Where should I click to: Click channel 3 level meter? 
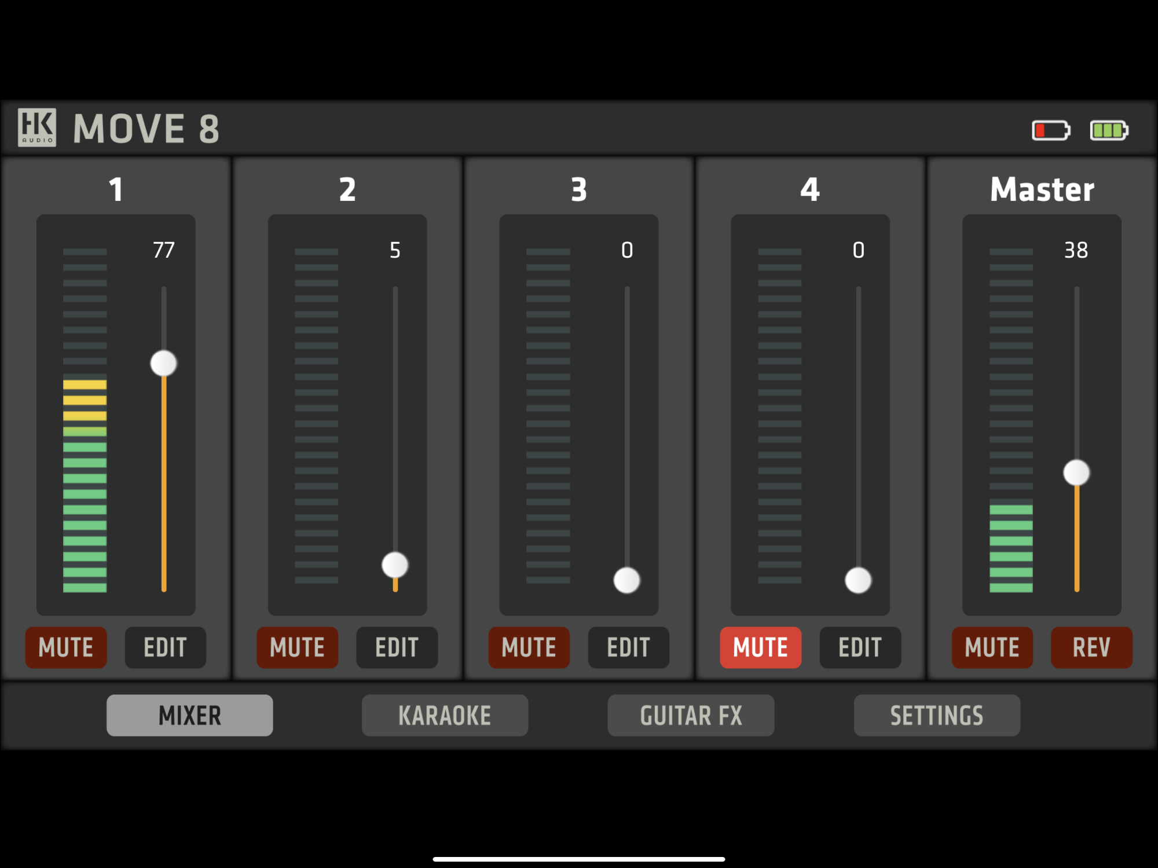point(548,416)
